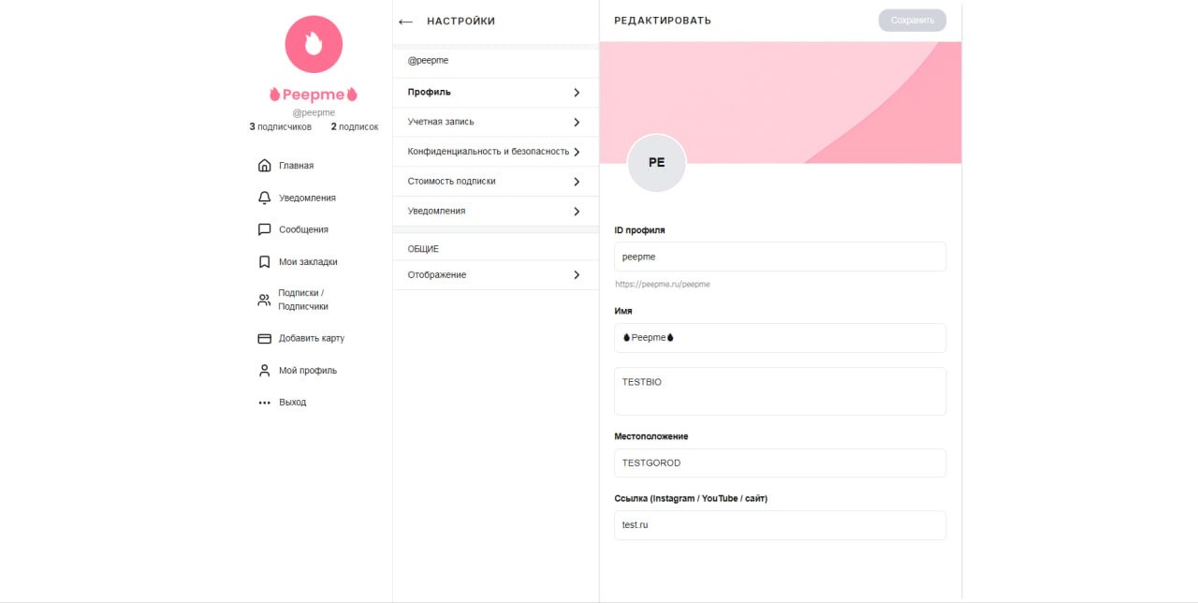Screen dimensions: 1198x603
Task: Click the person icon for Мой профиль
Action: point(264,370)
